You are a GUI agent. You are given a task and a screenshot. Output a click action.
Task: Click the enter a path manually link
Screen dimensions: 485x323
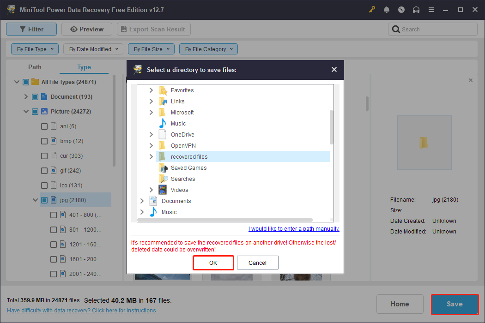294,229
